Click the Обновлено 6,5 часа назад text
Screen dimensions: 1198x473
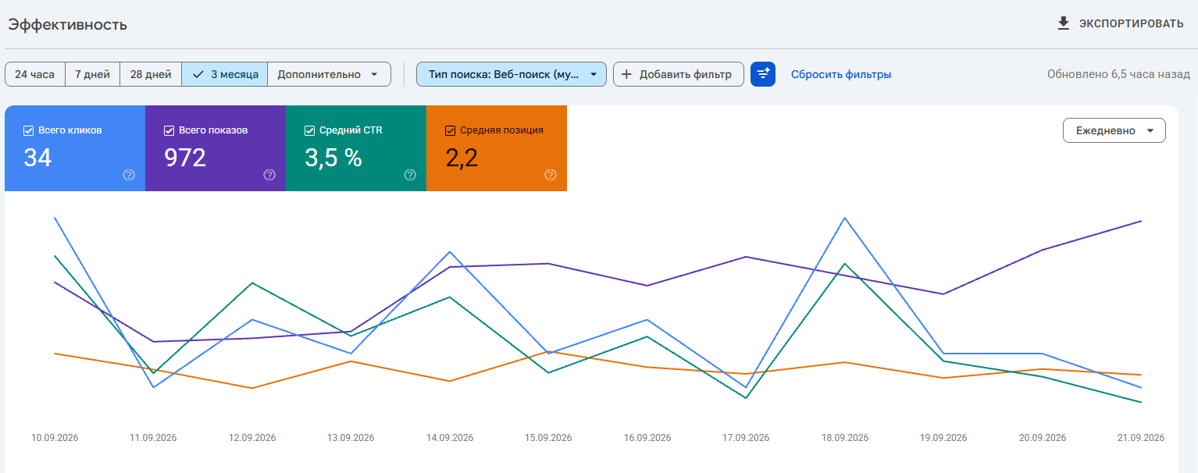point(1118,74)
